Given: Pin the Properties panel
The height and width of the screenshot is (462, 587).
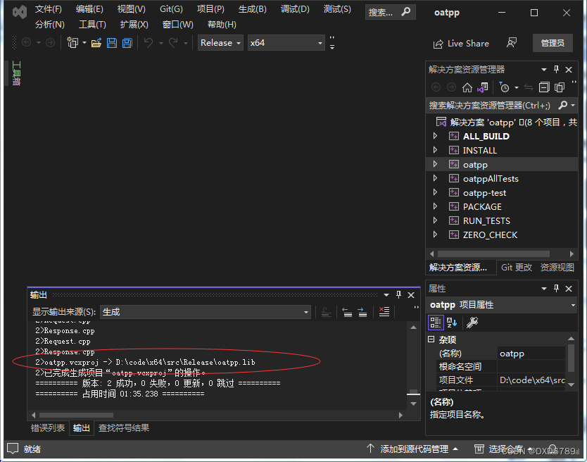Looking at the screenshot, I should 556,288.
